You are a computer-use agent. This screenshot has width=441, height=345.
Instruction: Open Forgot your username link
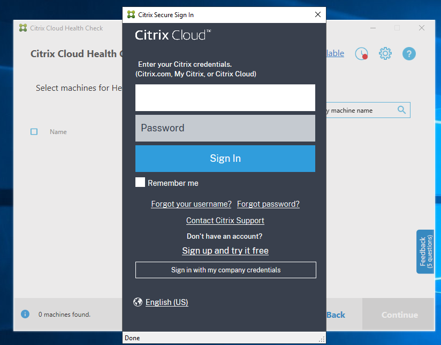coord(191,204)
